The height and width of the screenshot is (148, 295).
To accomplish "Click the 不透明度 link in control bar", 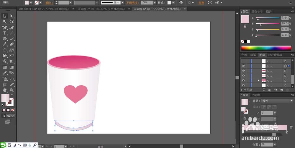I will tap(133, 3).
